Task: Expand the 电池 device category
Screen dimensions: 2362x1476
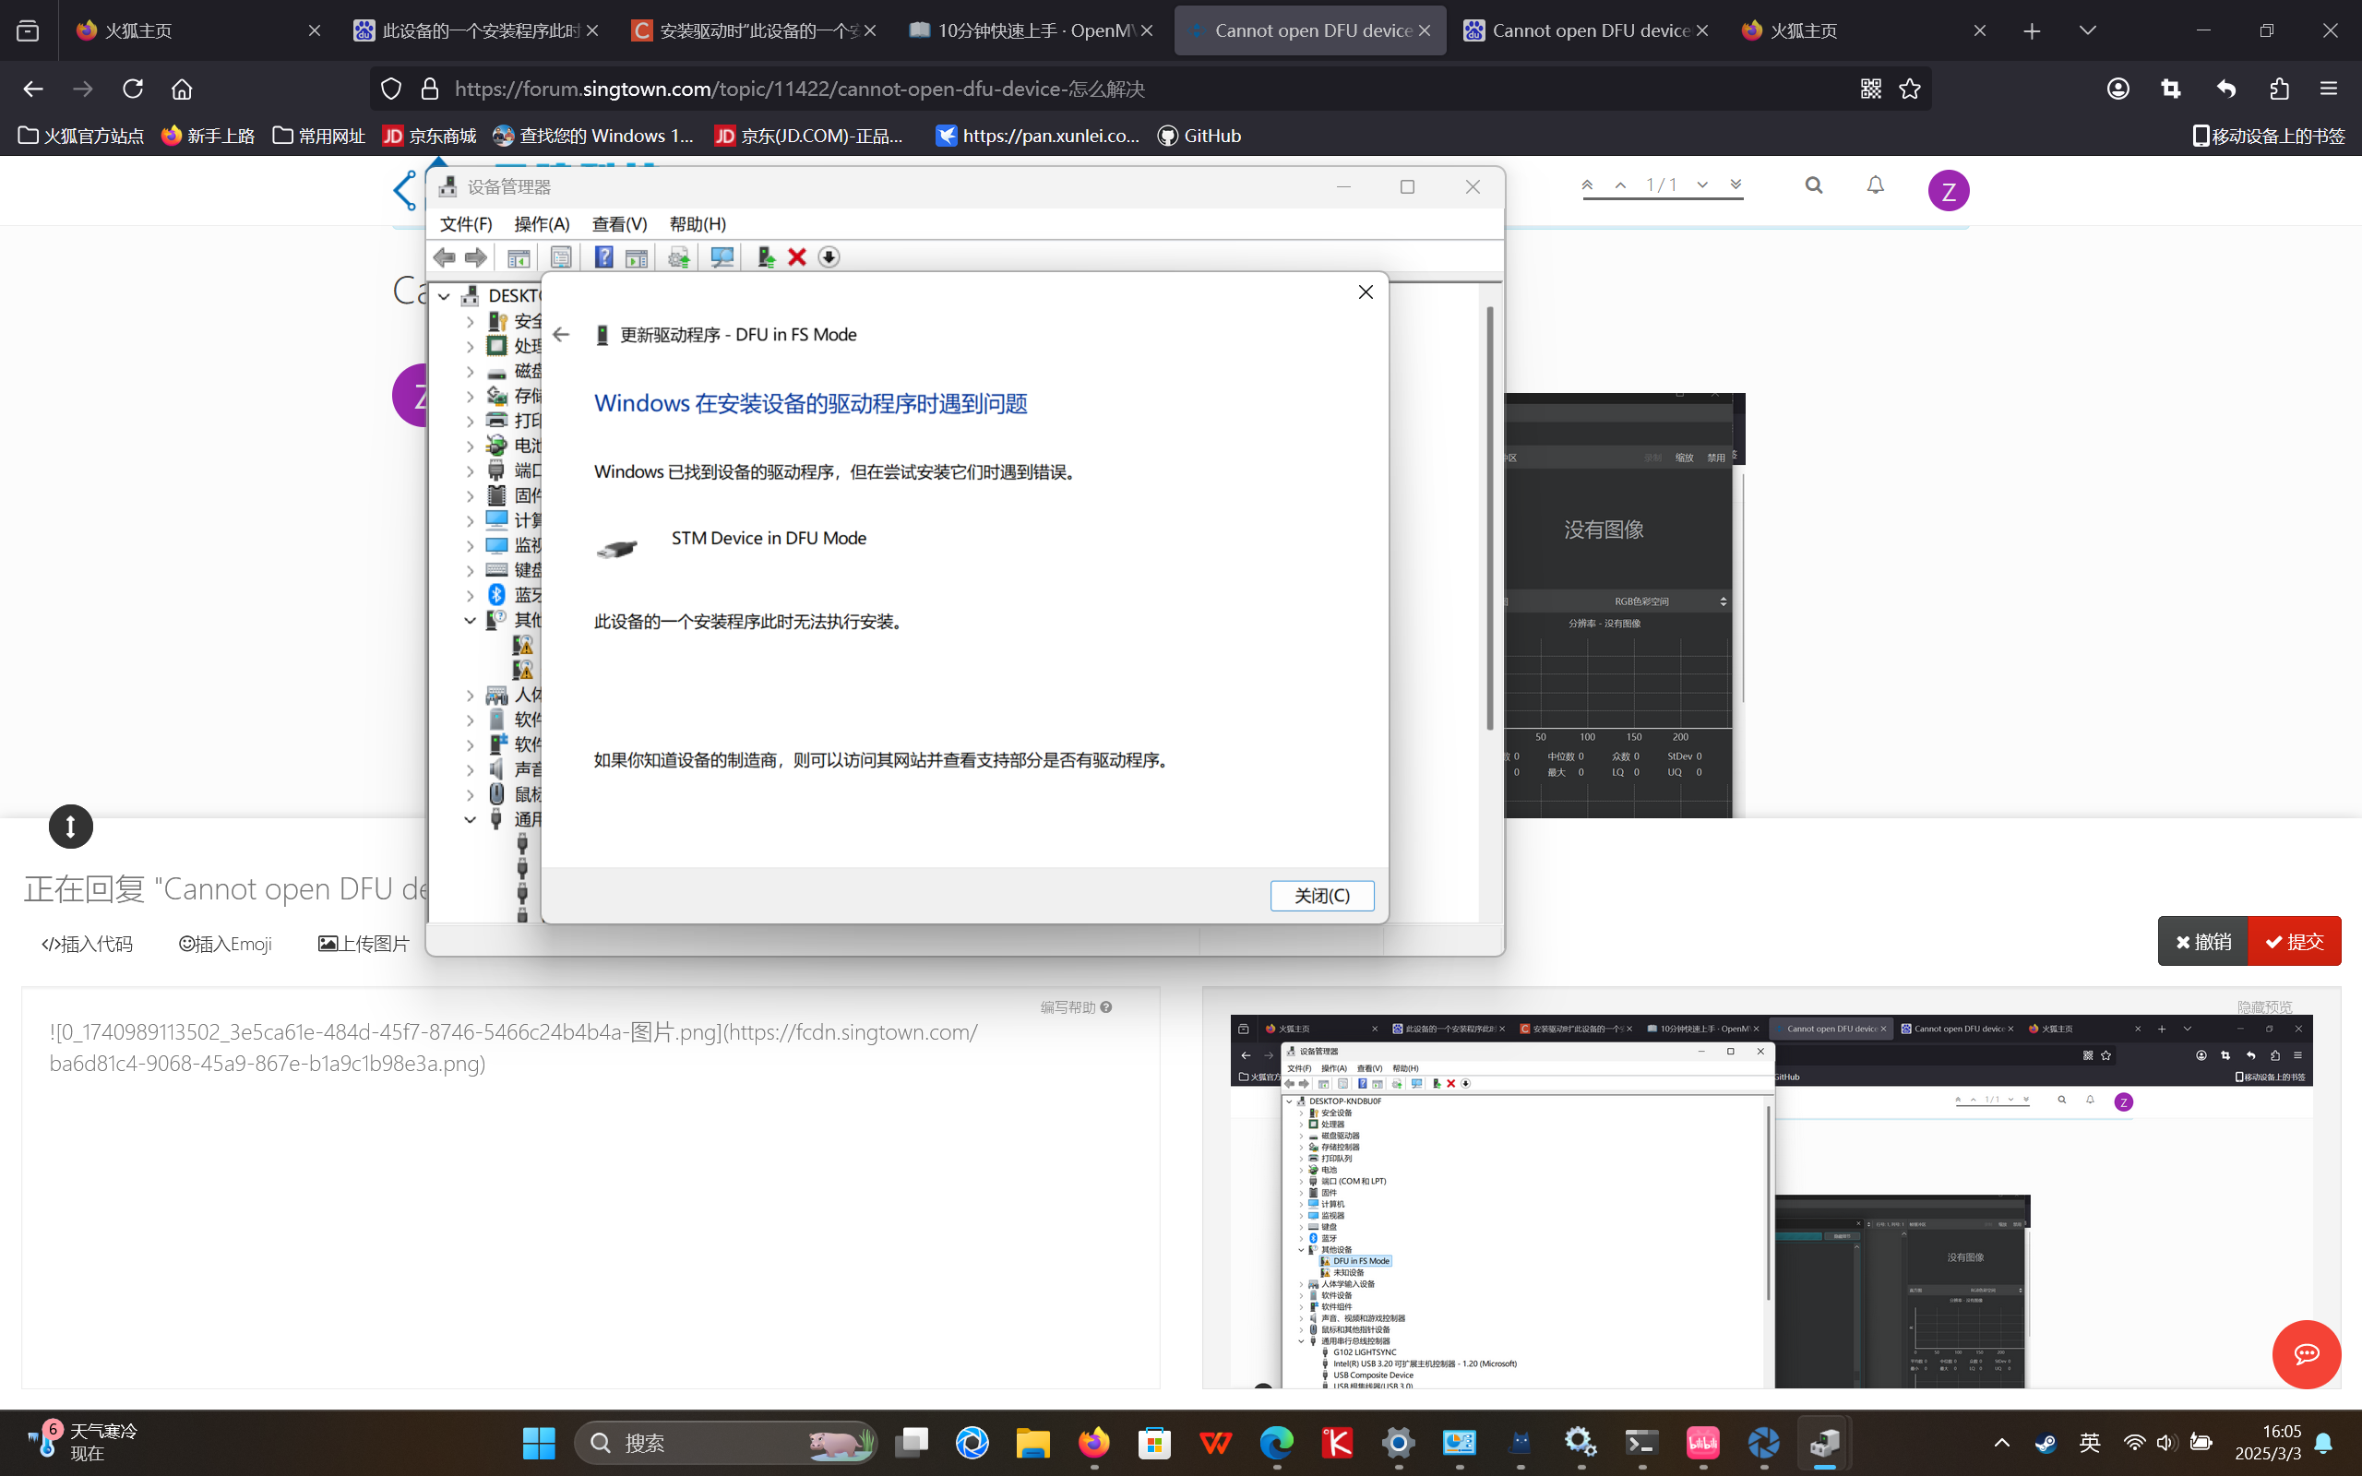Action: (470, 446)
